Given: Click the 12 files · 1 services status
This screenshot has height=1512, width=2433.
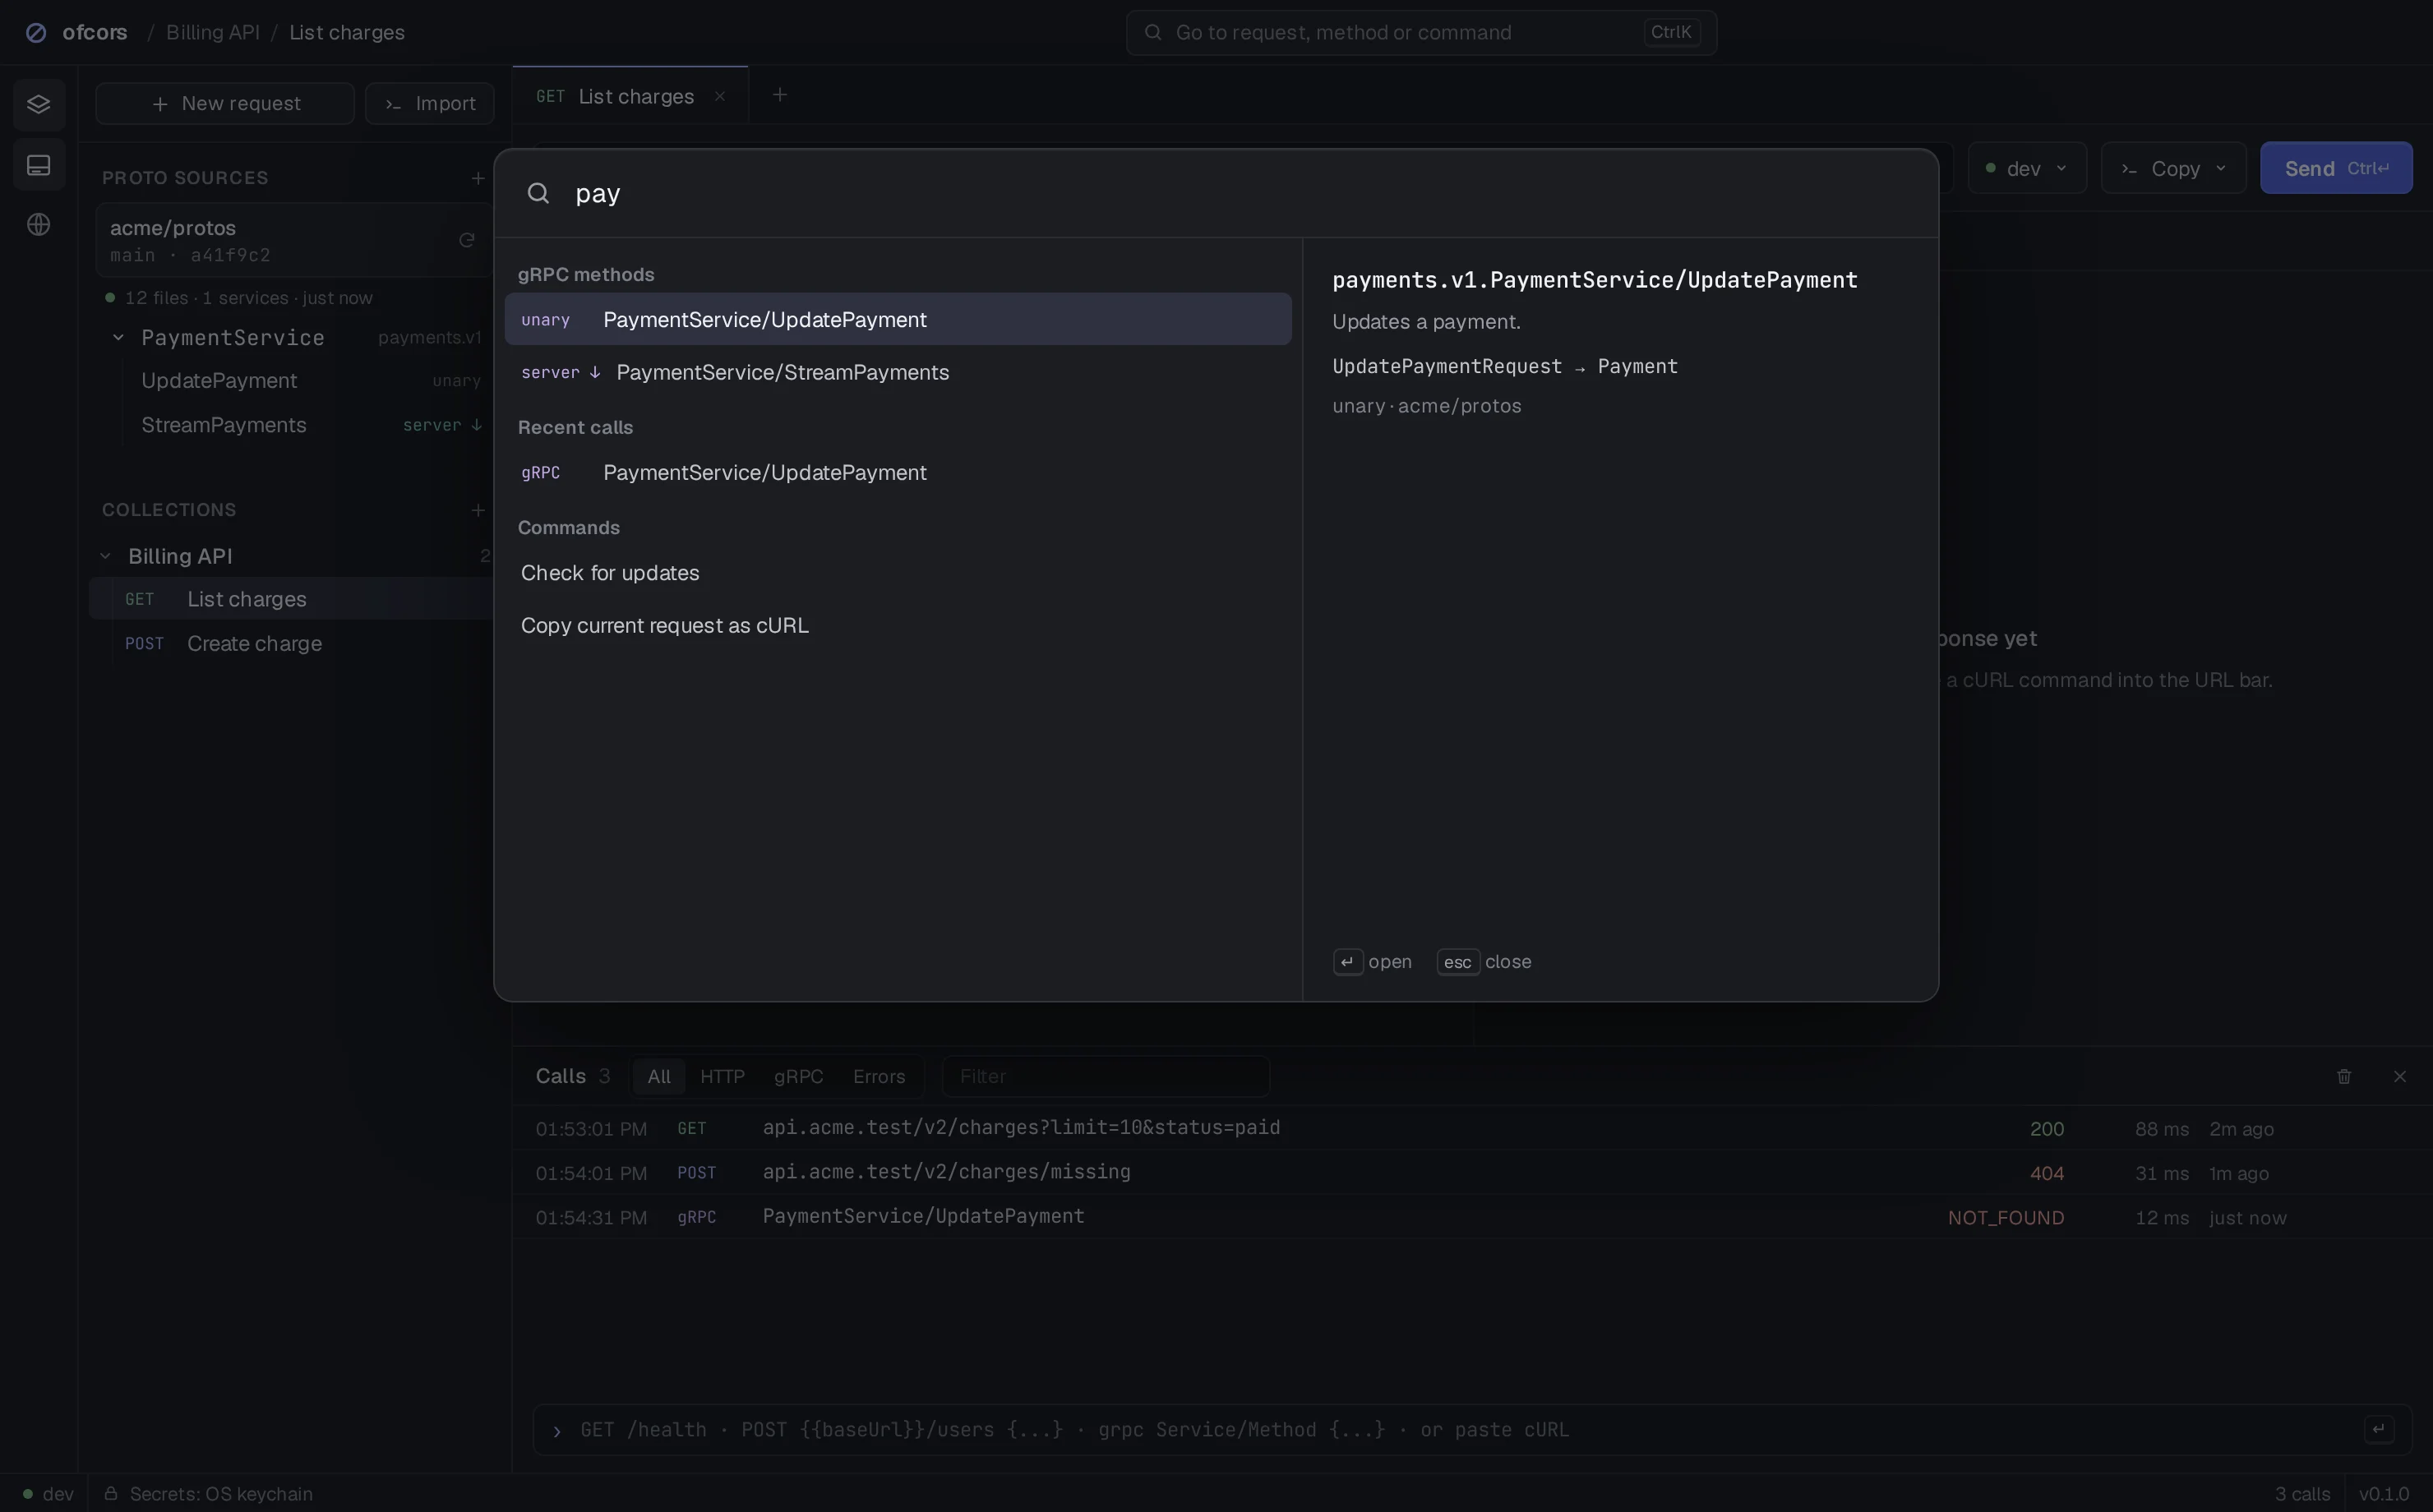Looking at the screenshot, I should 238,298.
